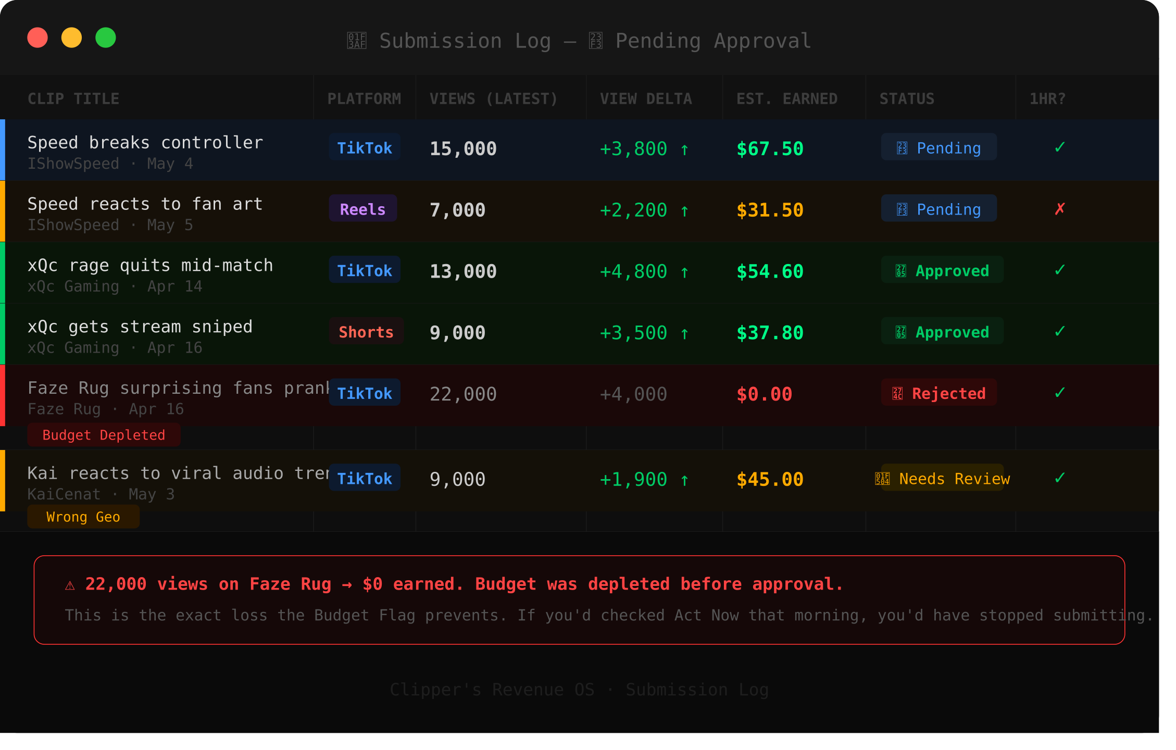Viewport: 1176px width, 750px height.
Task: Click the $37.80 estimated earnings
Action: (770, 333)
